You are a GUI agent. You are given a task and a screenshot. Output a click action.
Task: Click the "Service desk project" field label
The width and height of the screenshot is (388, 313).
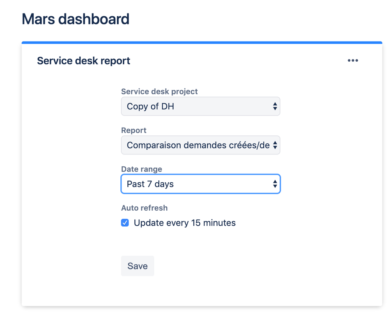coord(159,92)
